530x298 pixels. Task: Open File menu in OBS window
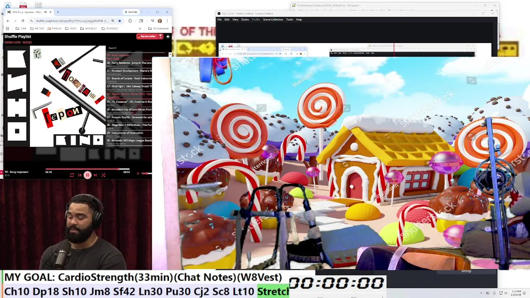(x=219, y=19)
